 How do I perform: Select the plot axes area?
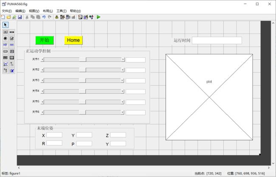(209, 97)
